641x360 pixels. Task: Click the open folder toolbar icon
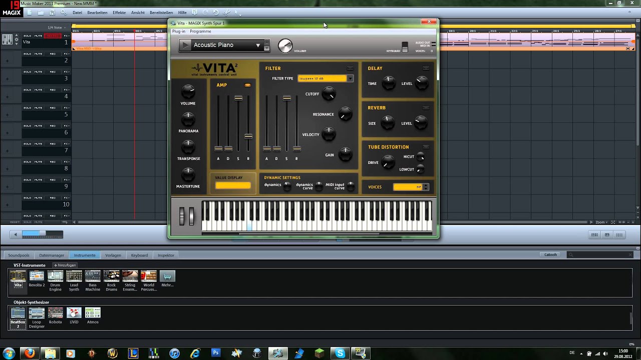pyautogui.click(x=41, y=12)
